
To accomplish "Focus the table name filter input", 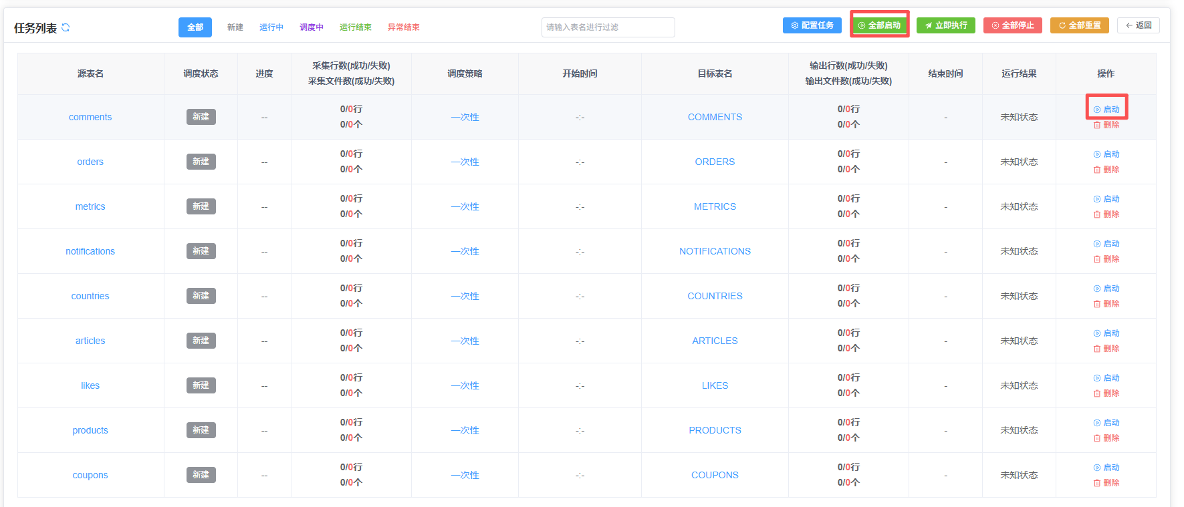I will click(608, 27).
